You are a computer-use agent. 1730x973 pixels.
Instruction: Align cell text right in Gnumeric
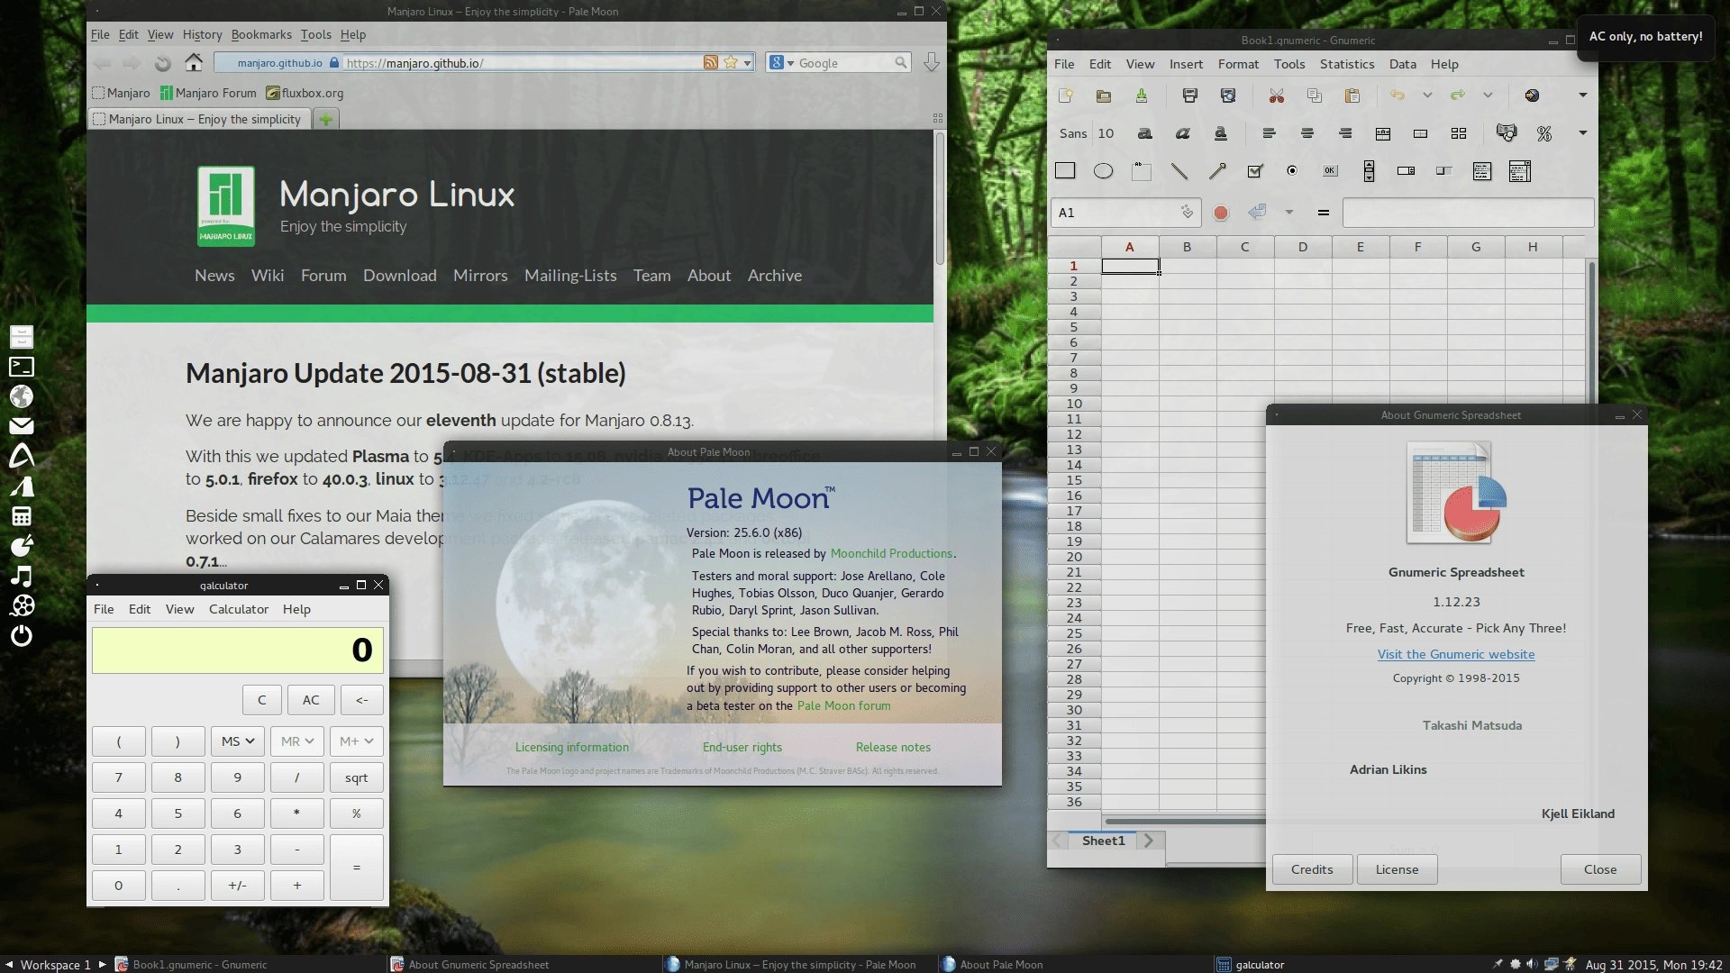[x=1345, y=133]
